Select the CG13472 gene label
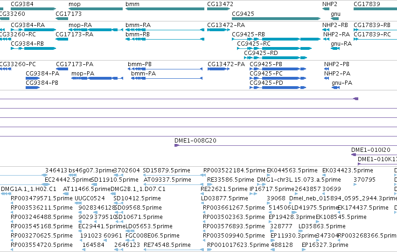 (x=220, y=4)
